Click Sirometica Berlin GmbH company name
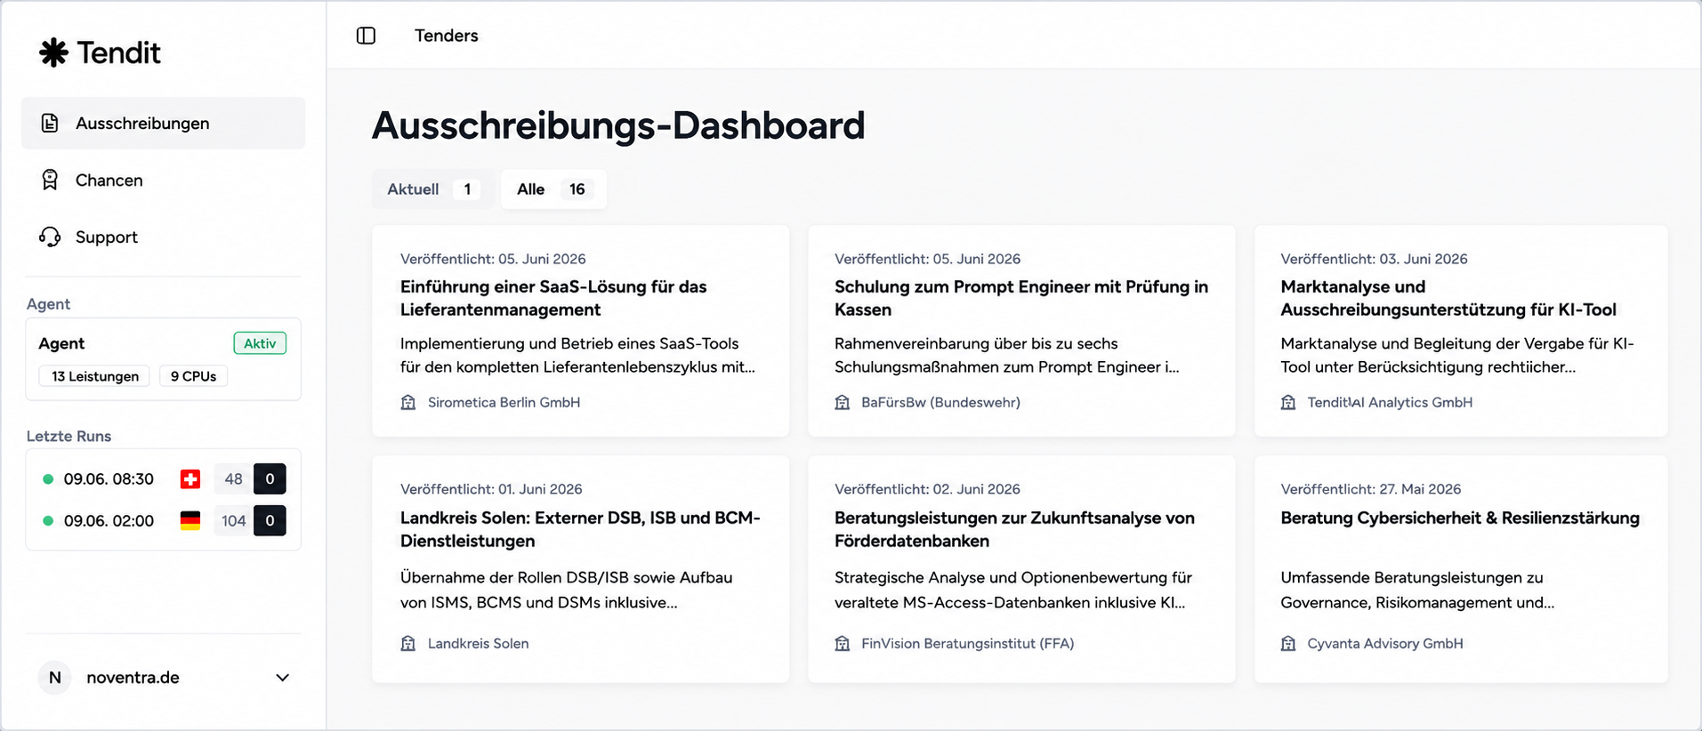The width and height of the screenshot is (1702, 731). (504, 402)
